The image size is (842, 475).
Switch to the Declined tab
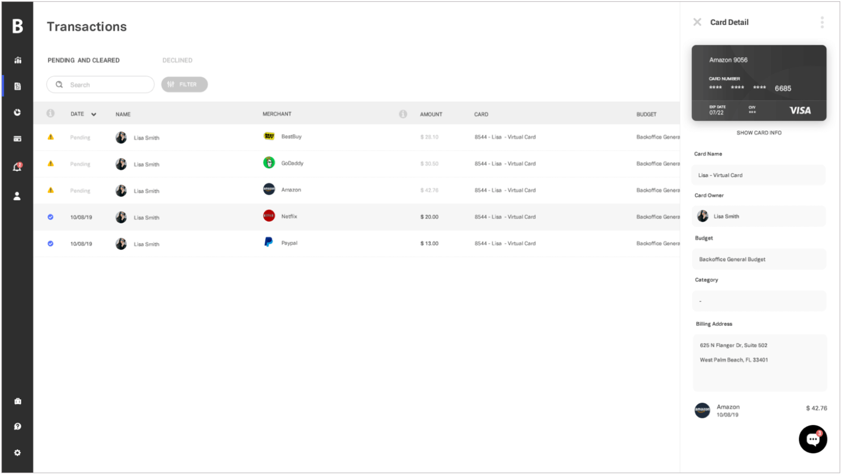point(177,60)
